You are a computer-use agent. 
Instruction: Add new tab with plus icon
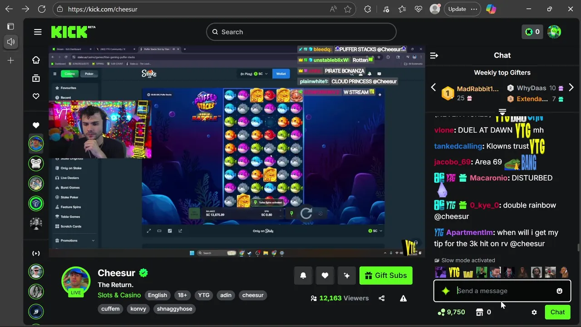10,60
